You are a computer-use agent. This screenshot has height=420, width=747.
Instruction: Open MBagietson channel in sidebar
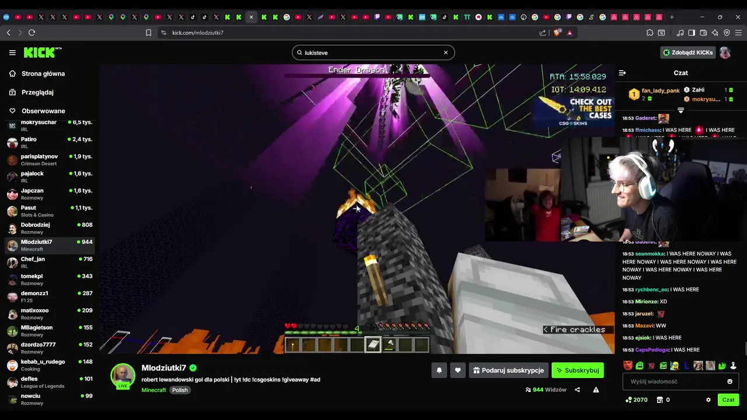50,331
